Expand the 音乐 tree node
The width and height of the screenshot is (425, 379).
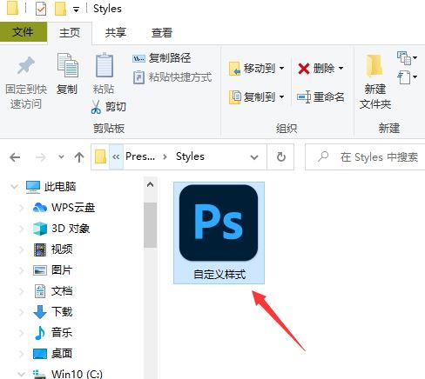pos(22,333)
